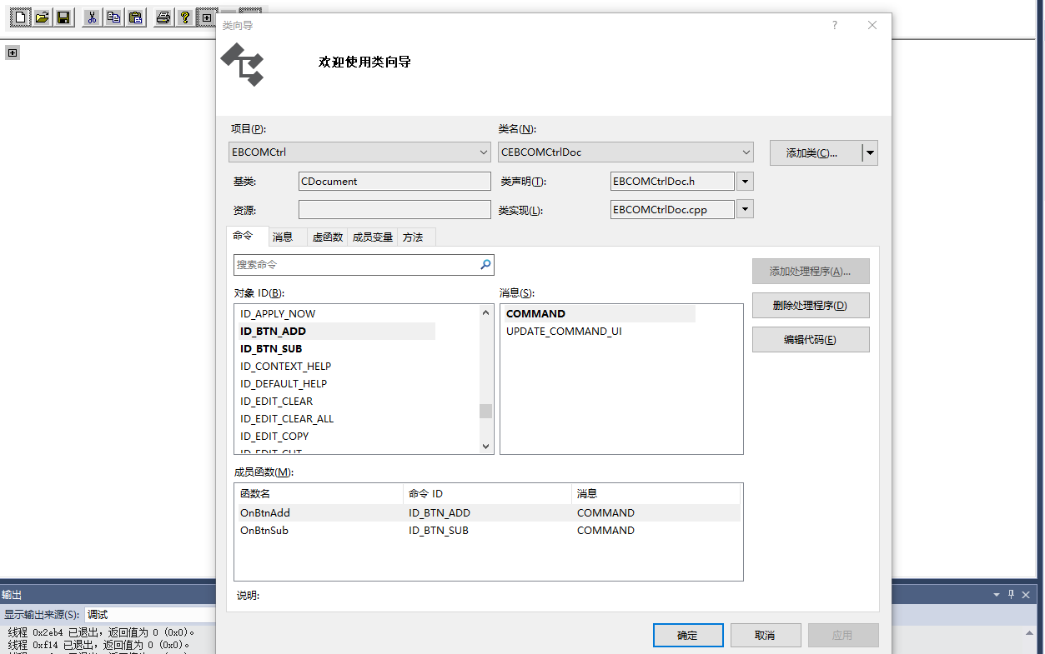Click the New Document toolbar icon
The height and width of the screenshot is (654, 1045).
[x=18, y=17]
